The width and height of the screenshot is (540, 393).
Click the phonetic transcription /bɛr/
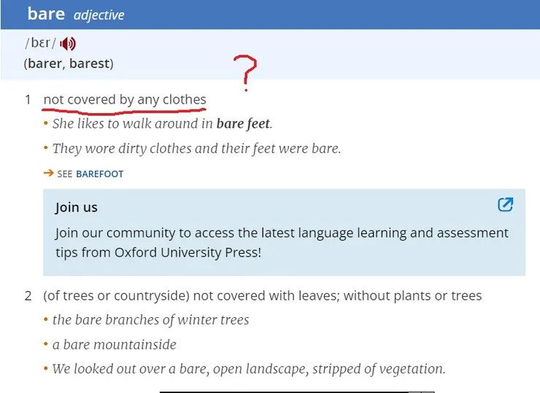point(40,44)
